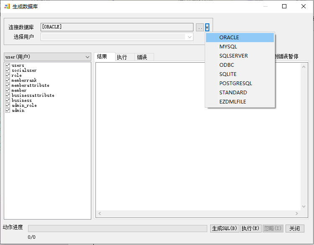The height and width of the screenshot is (245, 314).
Task: Toggle the business table checkbox
Action: click(8, 100)
